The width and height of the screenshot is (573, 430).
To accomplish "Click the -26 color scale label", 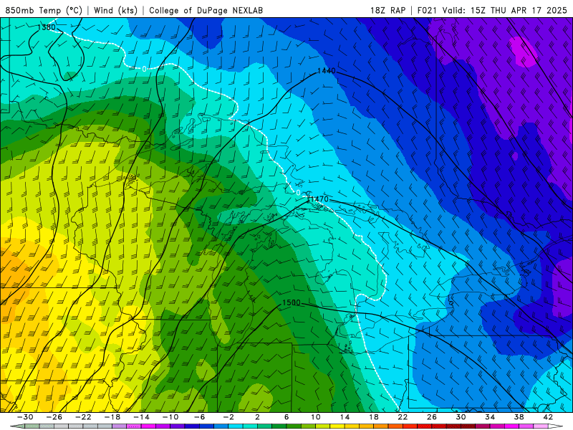I will pos(54,417).
